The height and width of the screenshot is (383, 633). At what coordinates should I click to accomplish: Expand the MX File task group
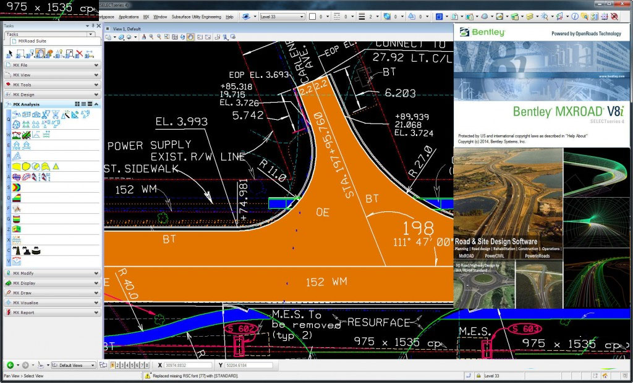tap(53, 65)
